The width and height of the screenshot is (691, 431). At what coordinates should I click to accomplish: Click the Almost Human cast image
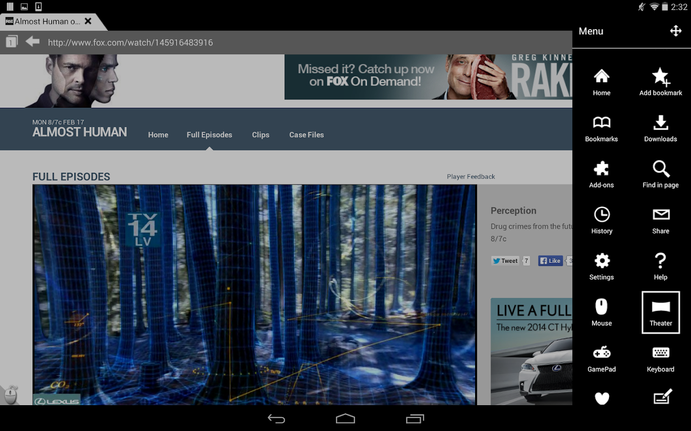[72, 80]
